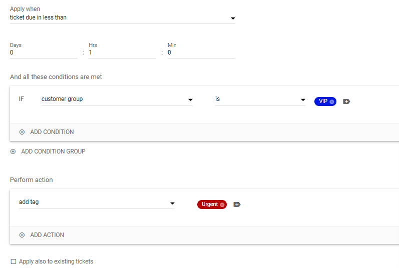Enable Apply also to existing tickets
399x274 pixels.
pos(14,261)
